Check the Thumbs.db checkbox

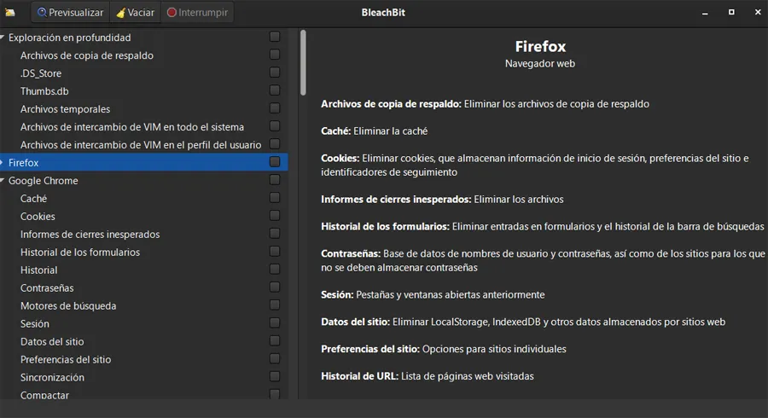(275, 90)
